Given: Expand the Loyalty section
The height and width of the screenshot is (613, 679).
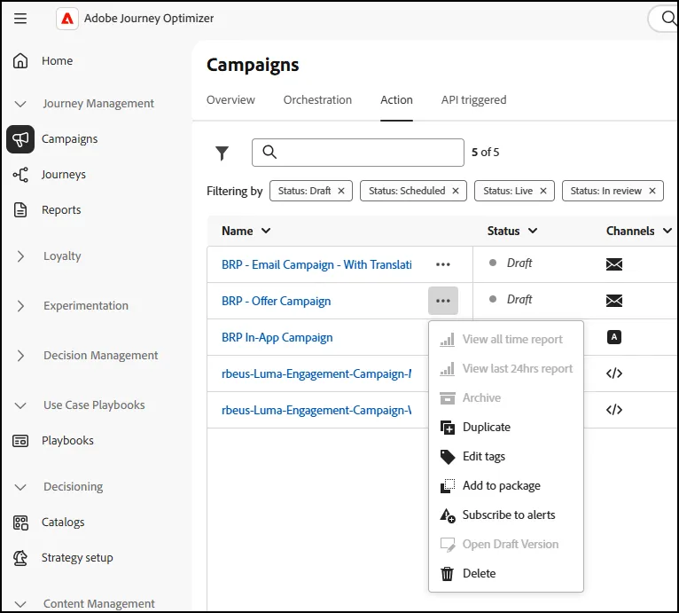Looking at the screenshot, I should coord(20,256).
